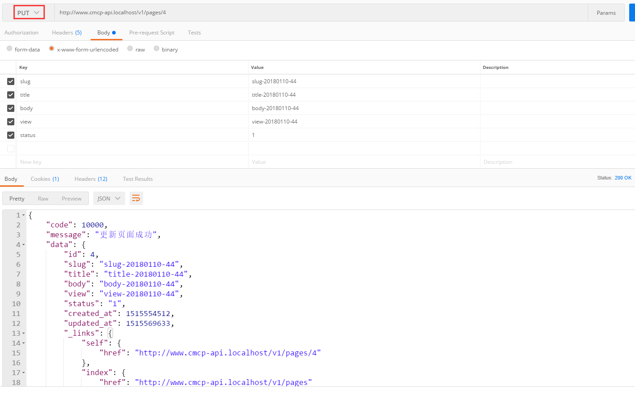Switch to the Headers (5) request tab

click(x=66, y=33)
